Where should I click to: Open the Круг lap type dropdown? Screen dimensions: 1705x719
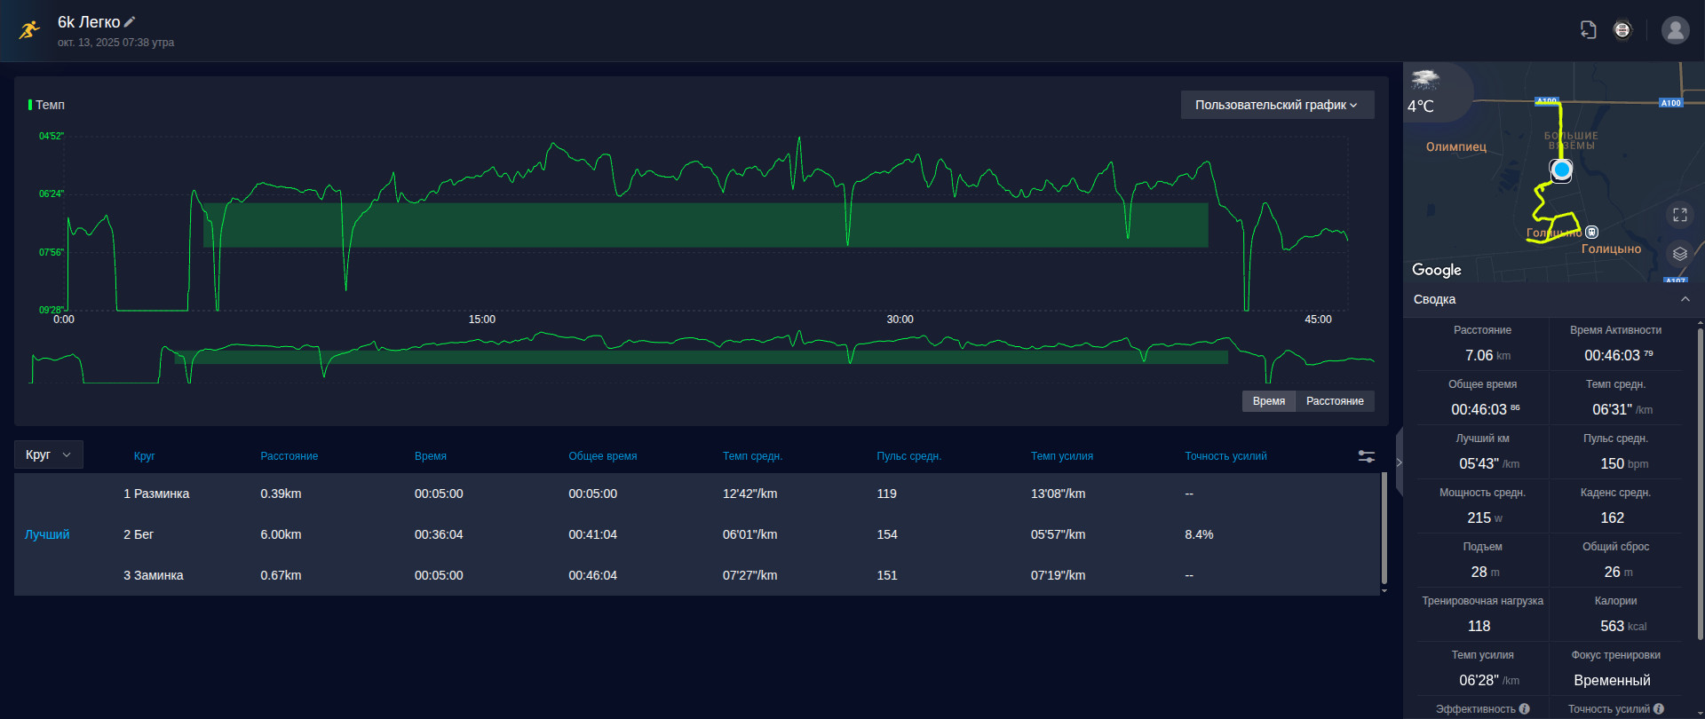point(49,454)
